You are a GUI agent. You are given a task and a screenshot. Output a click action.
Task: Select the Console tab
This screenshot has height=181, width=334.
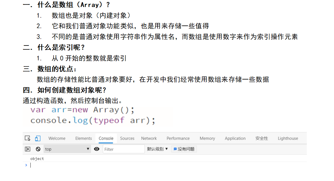(106, 138)
